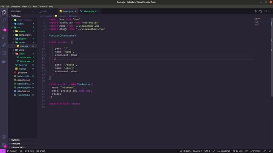Image resolution: width=273 pixels, height=153 pixels.
Task: Switch to the index.js tab
Action: [x=68, y=11]
